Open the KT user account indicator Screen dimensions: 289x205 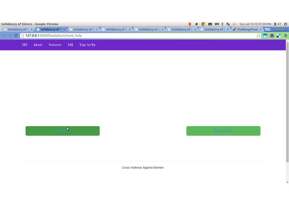click(x=277, y=24)
